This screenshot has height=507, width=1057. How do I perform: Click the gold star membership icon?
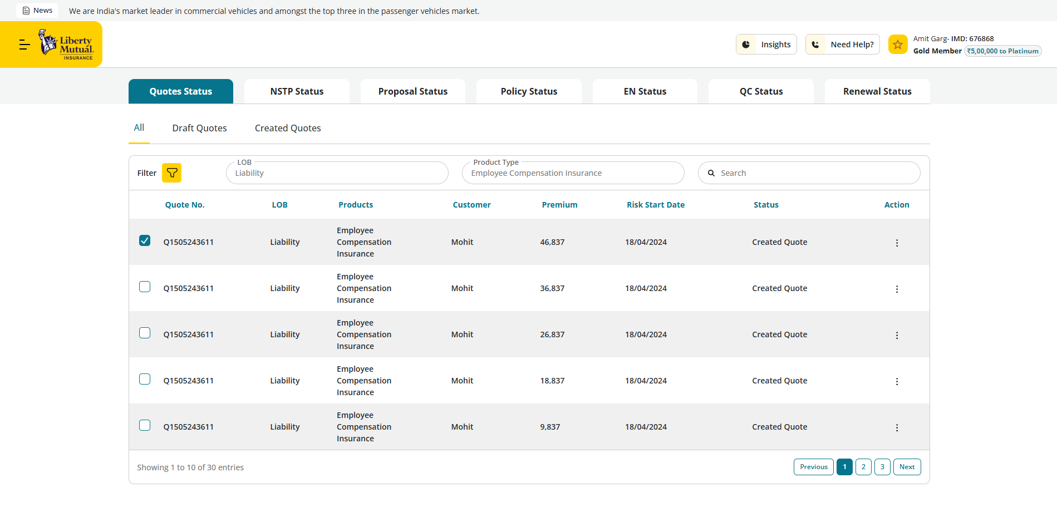tap(897, 45)
